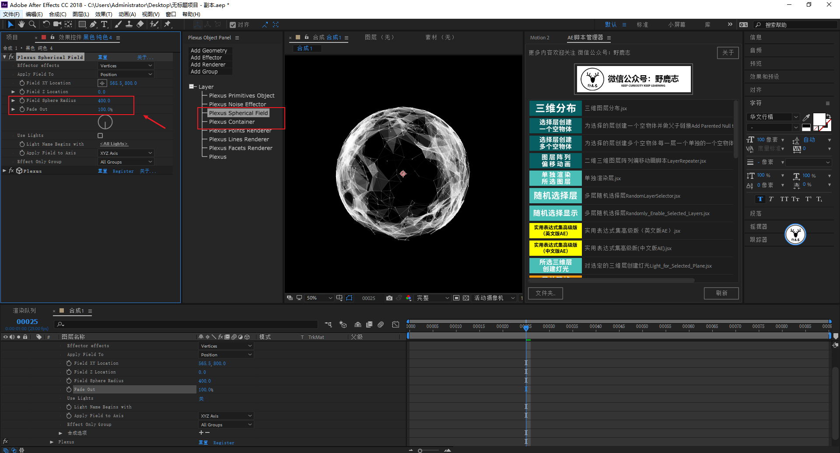Open the 帮助(H) menu
This screenshot has width=840, height=453.
191,14
